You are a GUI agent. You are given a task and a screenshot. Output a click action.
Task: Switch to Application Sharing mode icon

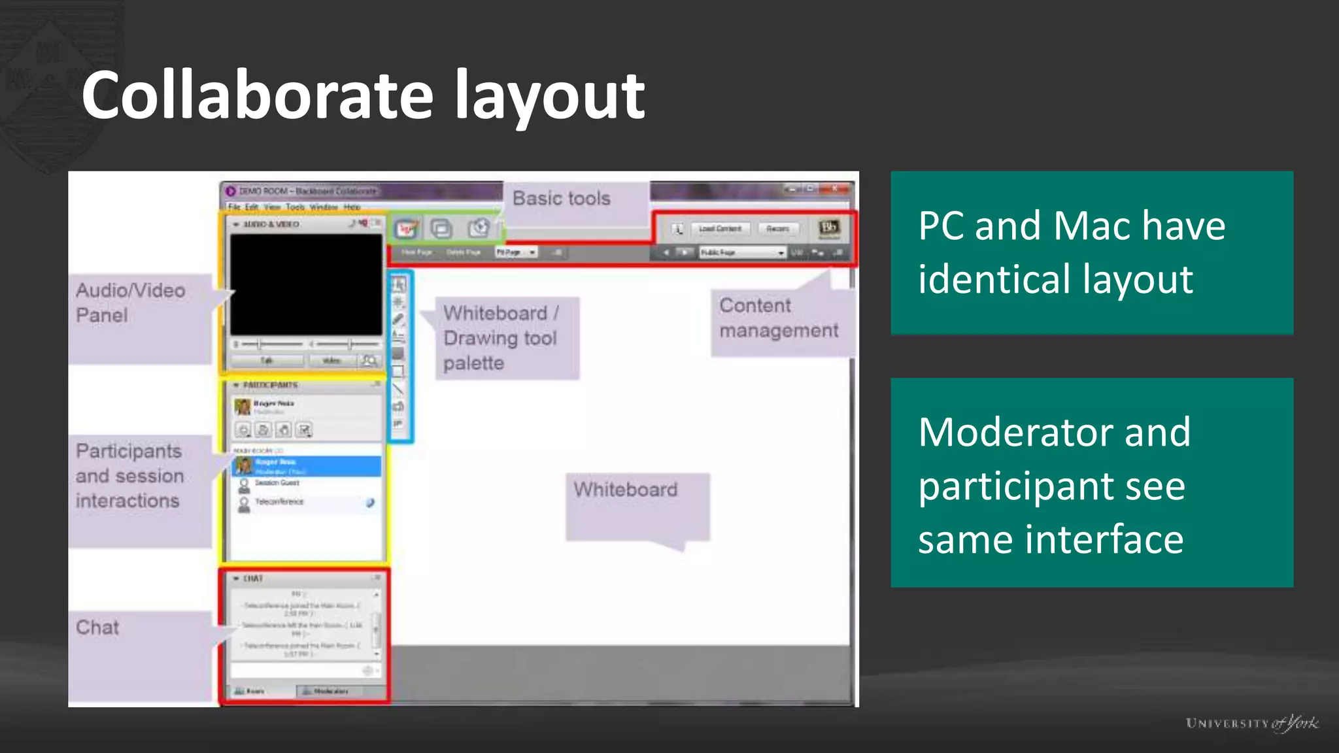[441, 229]
